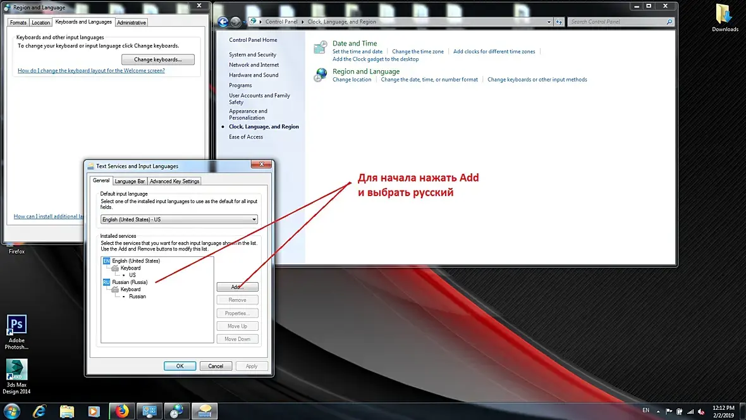Click Cancel in Text Services dialog
Screen dimensions: 746x420
216,366
